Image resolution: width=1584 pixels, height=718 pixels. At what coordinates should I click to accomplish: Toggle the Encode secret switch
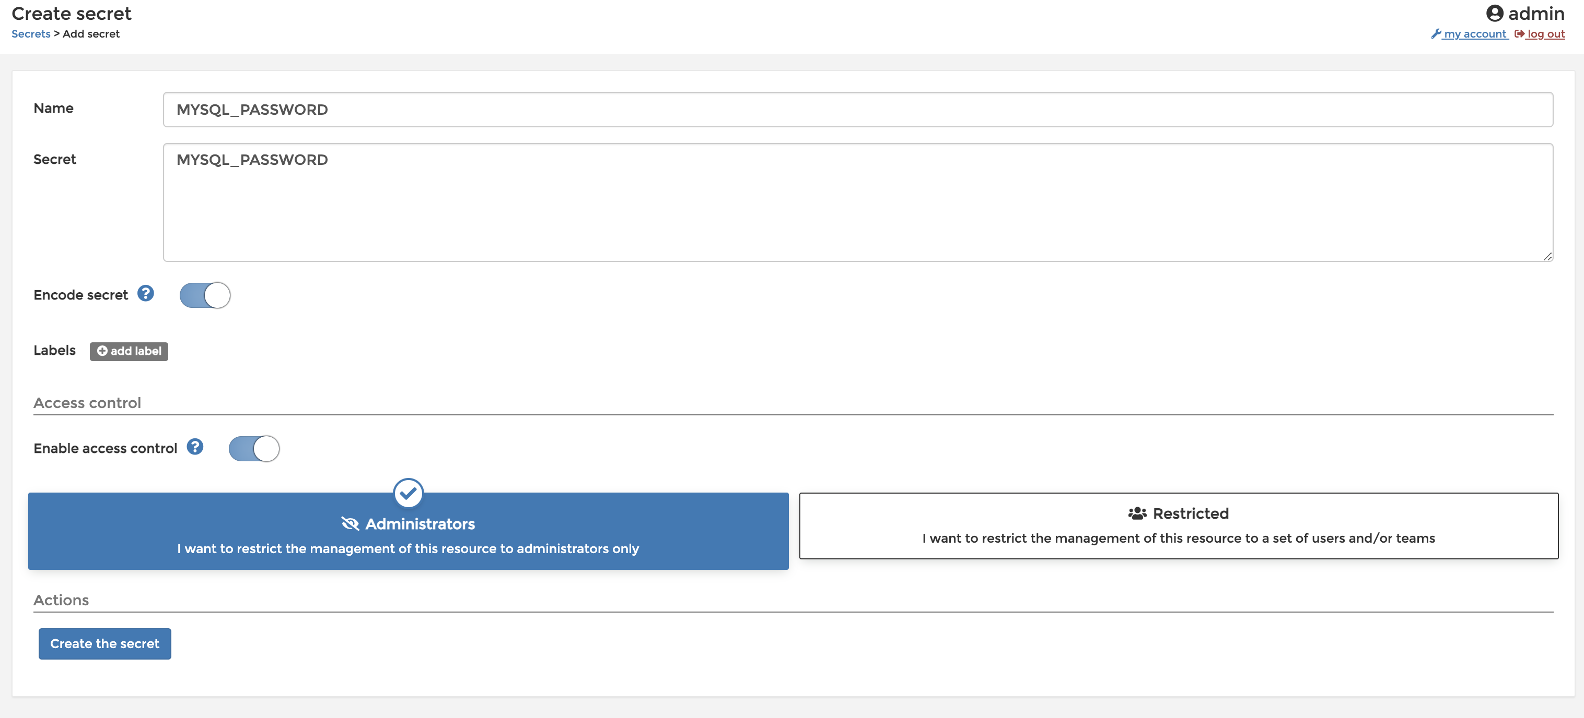click(205, 295)
